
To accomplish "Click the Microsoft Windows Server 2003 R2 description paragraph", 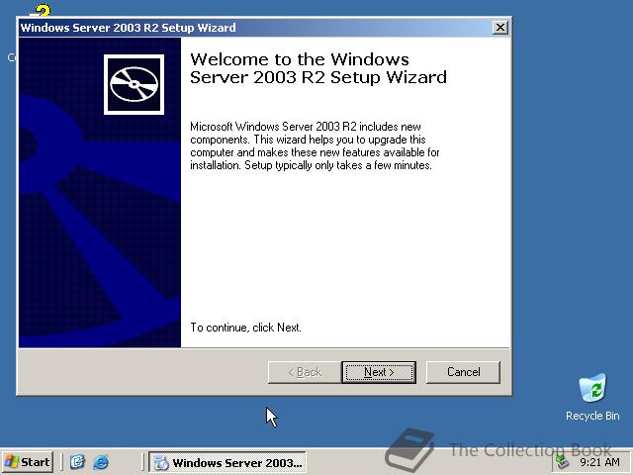I will [x=315, y=145].
